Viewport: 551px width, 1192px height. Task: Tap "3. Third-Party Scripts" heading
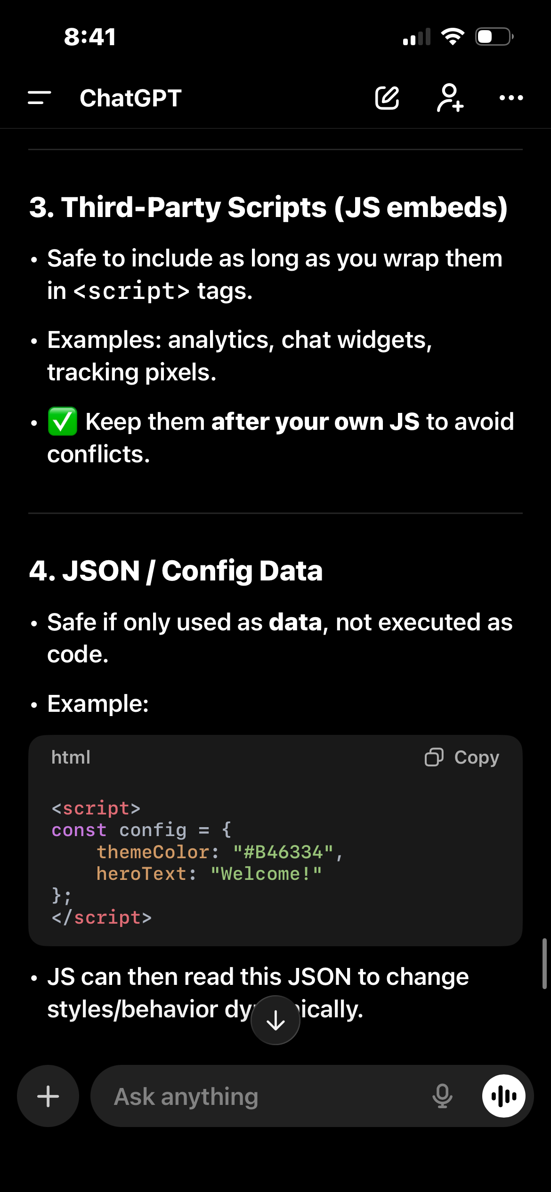point(268,207)
